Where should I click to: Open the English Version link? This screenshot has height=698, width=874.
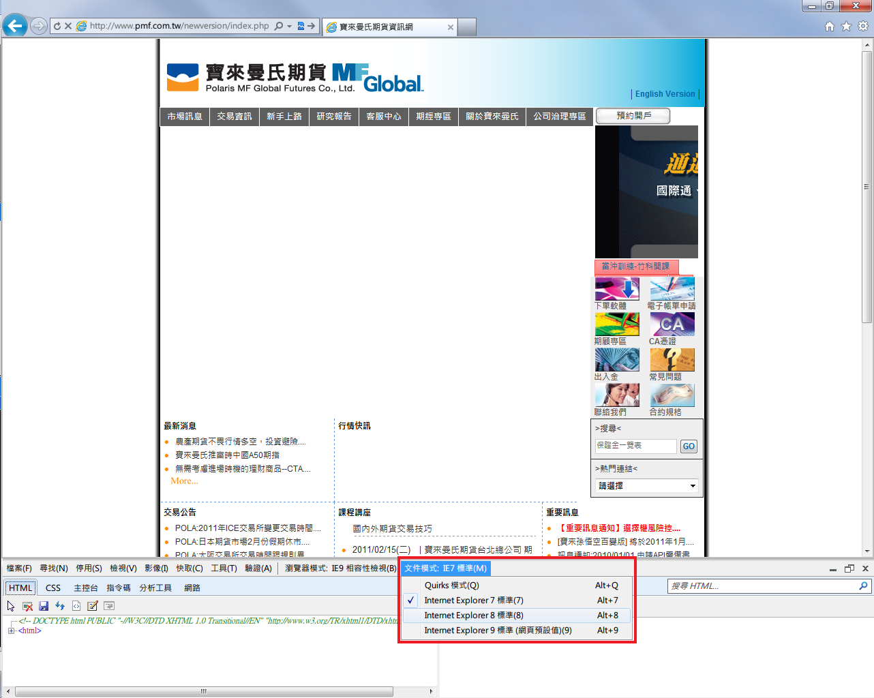(x=665, y=94)
